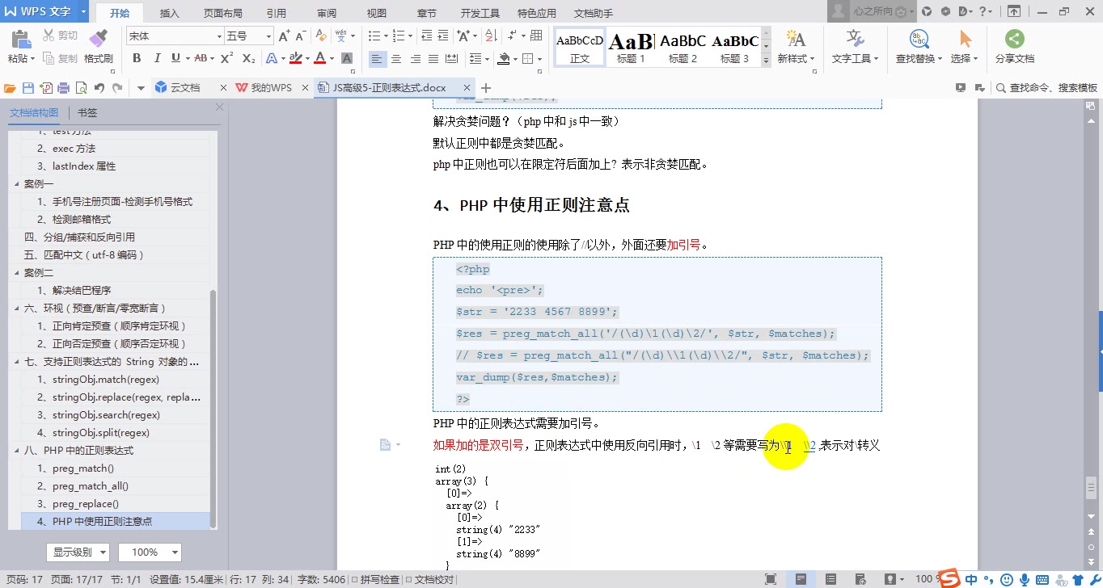1103x588 pixels.
Task: Center align the paragraph
Action: (396, 59)
